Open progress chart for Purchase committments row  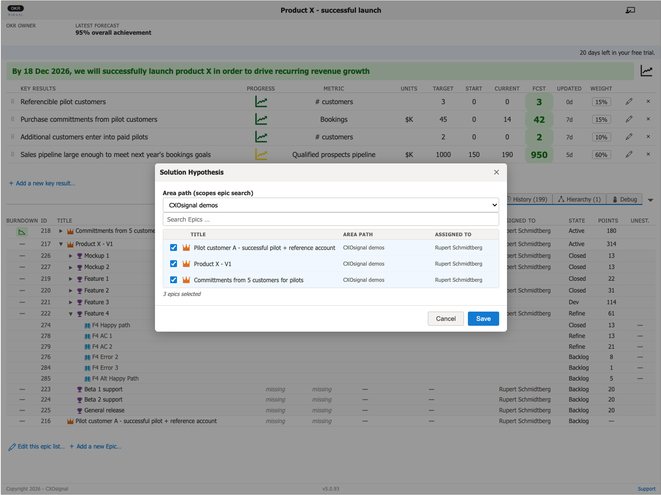coord(261,119)
